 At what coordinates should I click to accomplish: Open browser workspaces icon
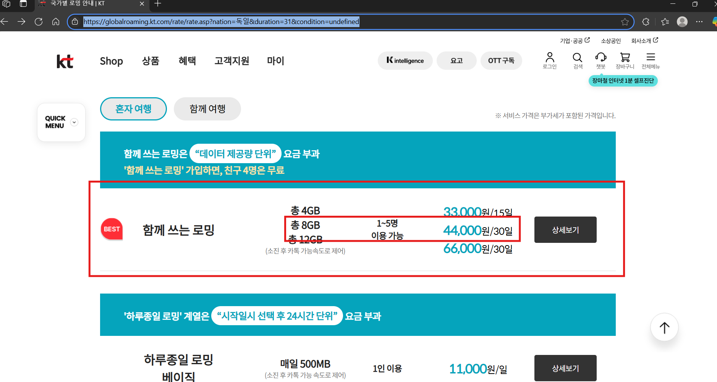[x=6, y=4]
